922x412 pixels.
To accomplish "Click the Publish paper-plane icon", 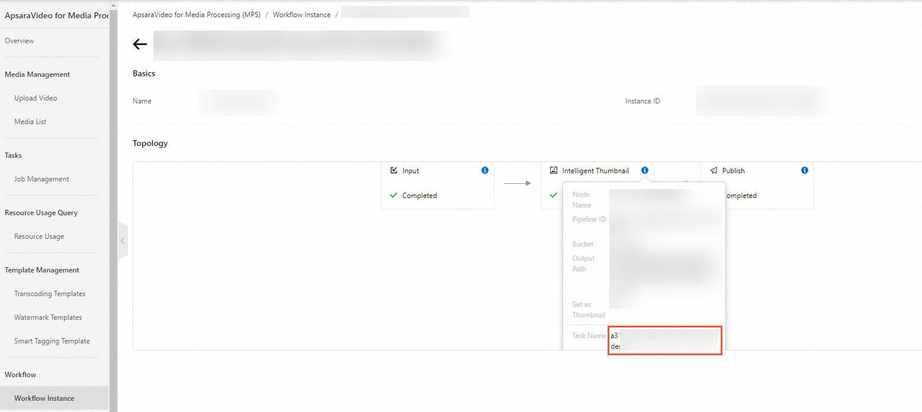I will coord(714,170).
